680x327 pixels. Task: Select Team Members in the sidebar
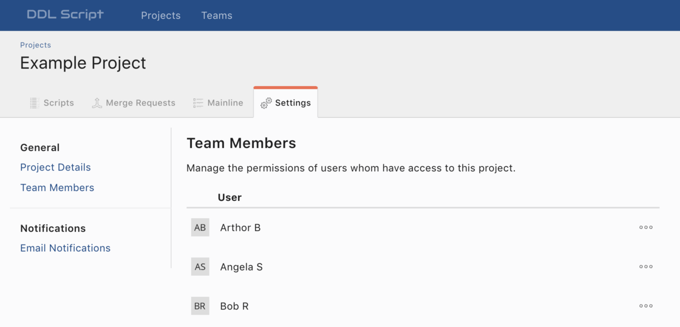pos(57,188)
